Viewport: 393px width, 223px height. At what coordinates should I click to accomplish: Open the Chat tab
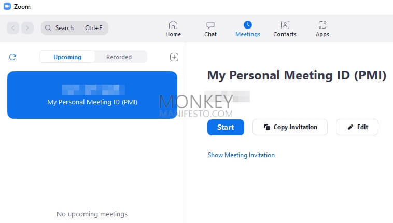click(210, 29)
